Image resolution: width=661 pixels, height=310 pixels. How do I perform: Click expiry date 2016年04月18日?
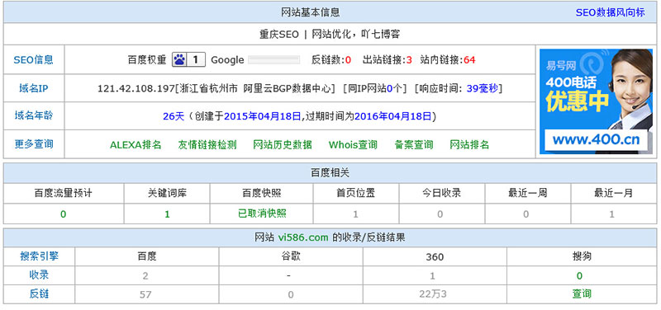pos(393,116)
